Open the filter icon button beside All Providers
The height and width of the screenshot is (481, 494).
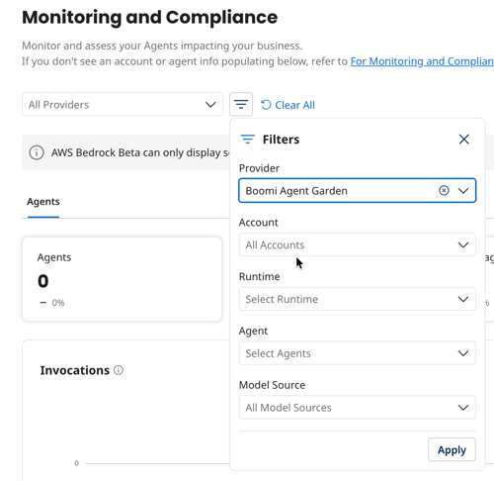pyautogui.click(x=241, y=105)
